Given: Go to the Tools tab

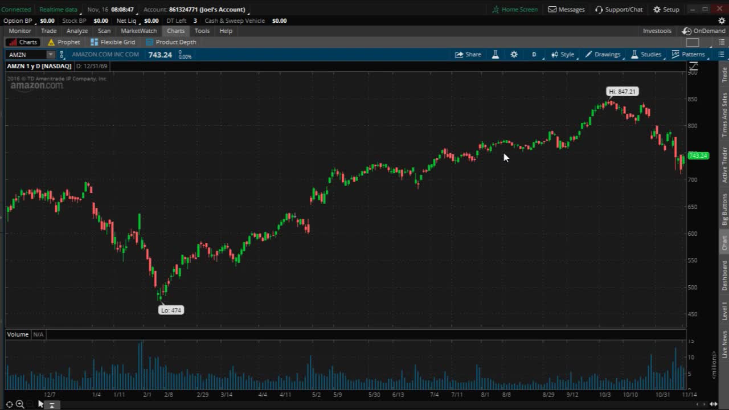Looking at the screenshot, I should [202, 31].
